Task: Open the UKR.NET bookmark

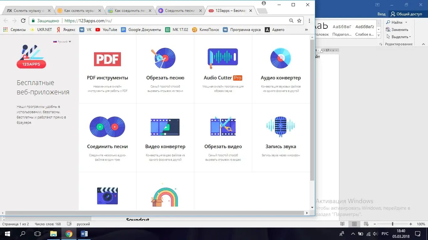Action: point(41,30)
